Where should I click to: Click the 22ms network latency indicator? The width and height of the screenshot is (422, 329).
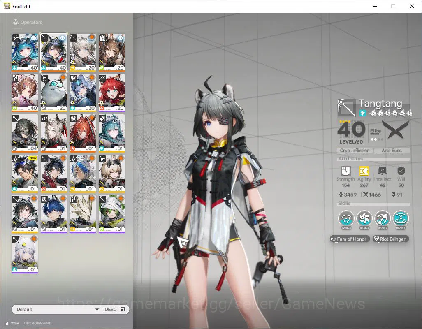13,323
